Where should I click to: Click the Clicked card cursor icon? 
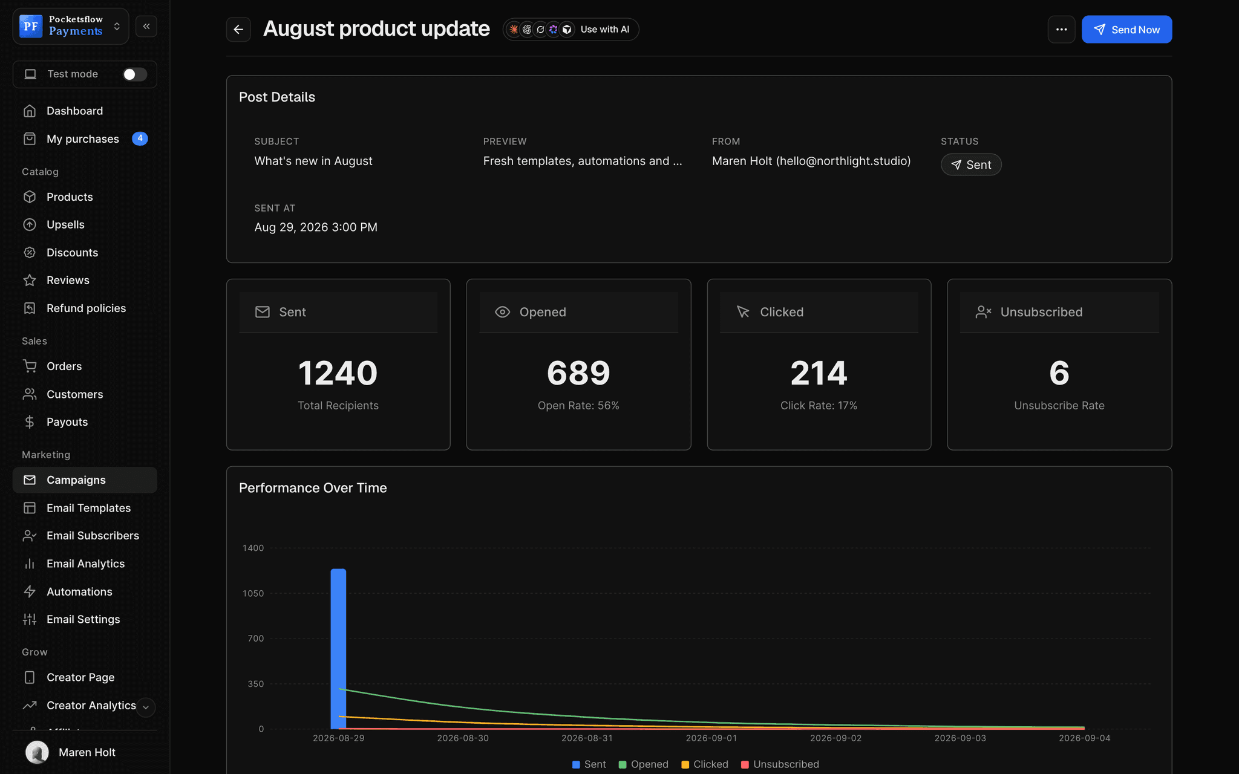click(743, 312)
